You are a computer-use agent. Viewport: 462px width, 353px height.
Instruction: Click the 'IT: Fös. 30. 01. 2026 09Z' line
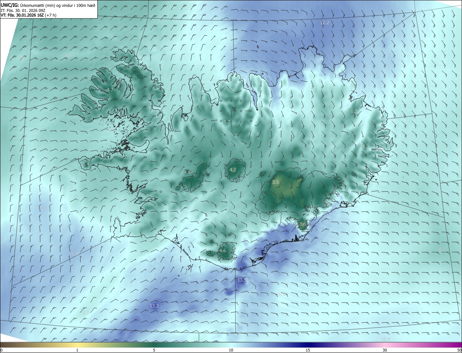tap(23, 10)
